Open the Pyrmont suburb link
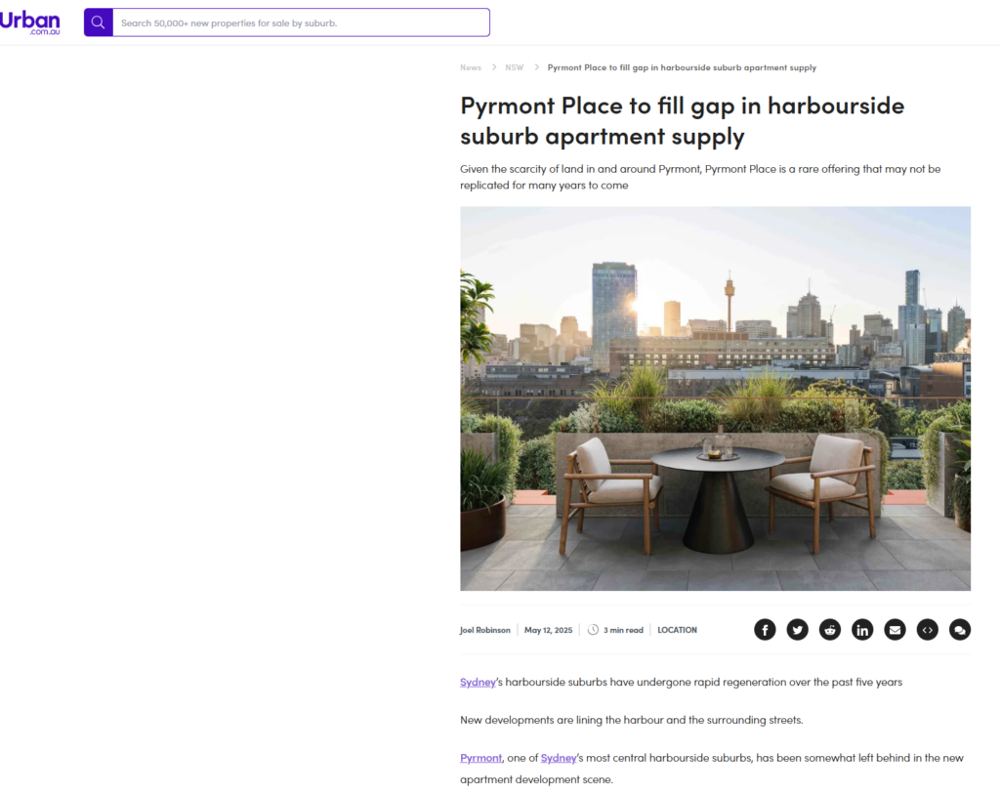Viewport: 1000px width, 794px height. (480, 758)
